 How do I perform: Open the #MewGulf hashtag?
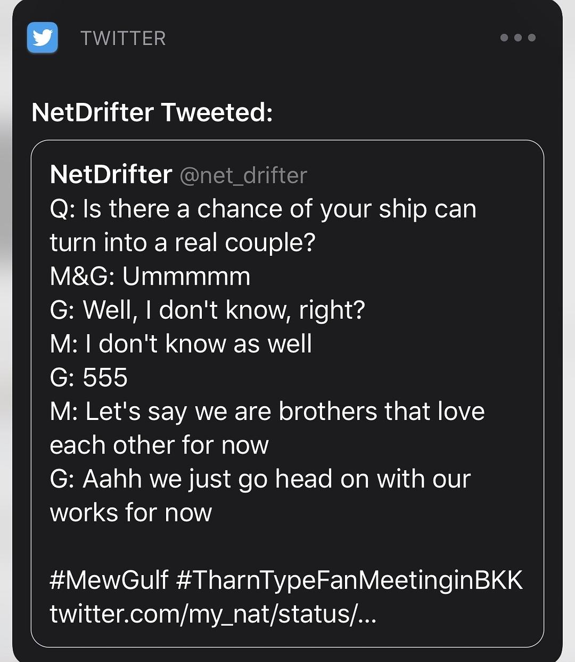[109, 580]
